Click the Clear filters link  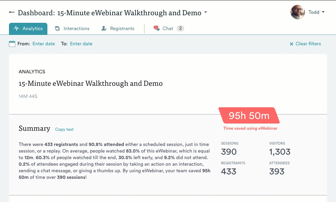(308, 44)
